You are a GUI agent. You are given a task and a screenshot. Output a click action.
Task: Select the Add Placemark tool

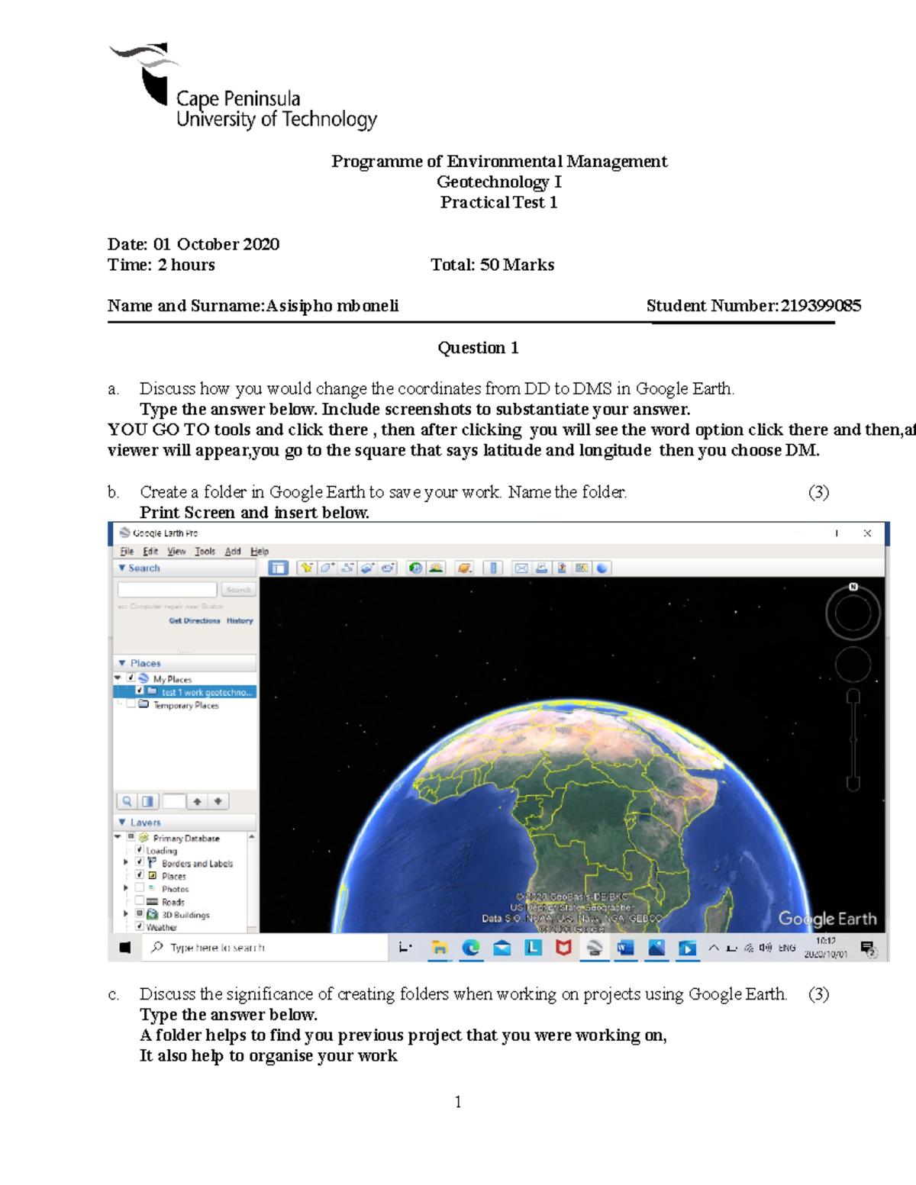(306, 568)
